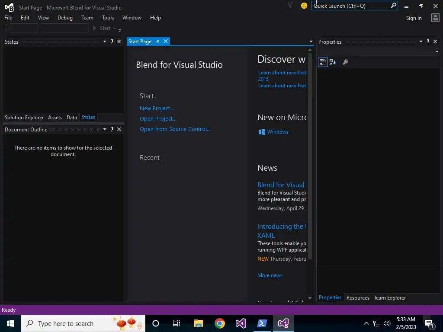Open the View menu
This screenshot has width=443, height=332.
click(43, 17)
